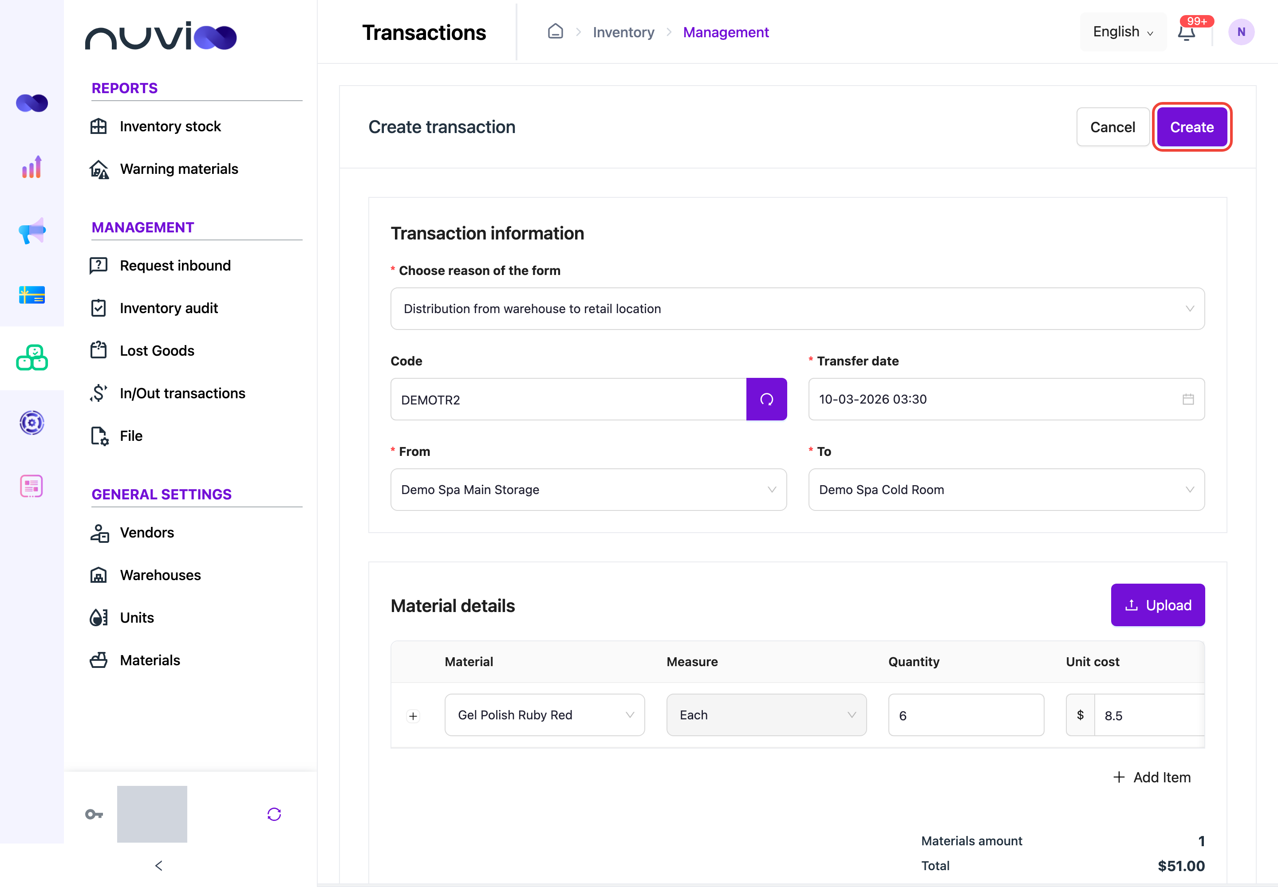Image resolution: width=1278 pixels, height=887 pixels.
Task: Open the pink form list rail icon
Action: tap(32, 486)
